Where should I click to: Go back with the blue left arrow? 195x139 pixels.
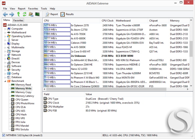[5, 14]
